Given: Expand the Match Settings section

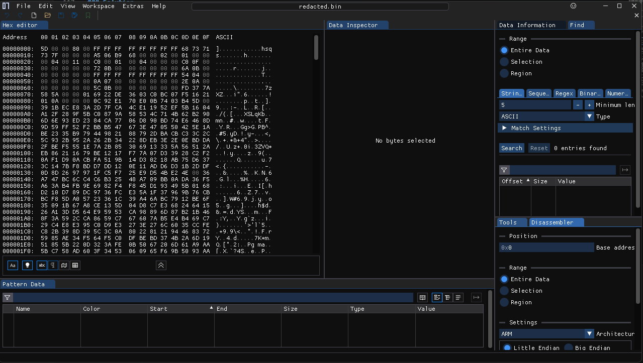Looking at the screenshot, I should pyautogui.click(x=565, y=128).
